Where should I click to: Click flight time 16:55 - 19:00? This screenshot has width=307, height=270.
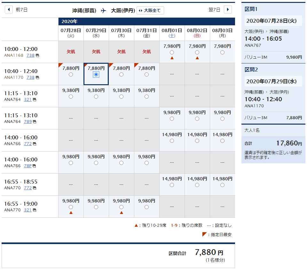[x=21, y=204]
